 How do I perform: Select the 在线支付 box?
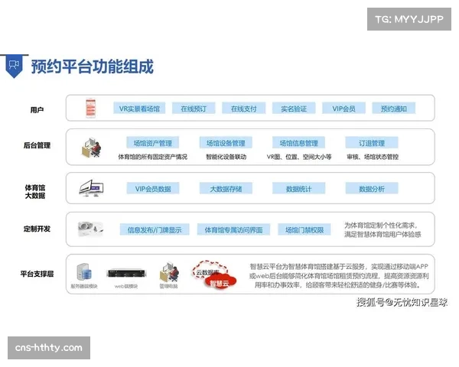tap(244, 109)
